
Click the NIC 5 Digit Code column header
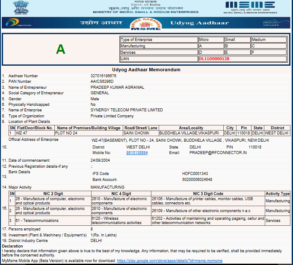pos(208,194)
